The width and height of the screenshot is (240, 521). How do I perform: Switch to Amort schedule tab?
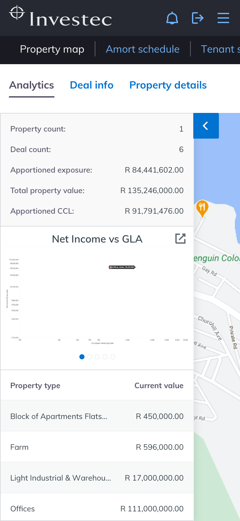point(142,49)
